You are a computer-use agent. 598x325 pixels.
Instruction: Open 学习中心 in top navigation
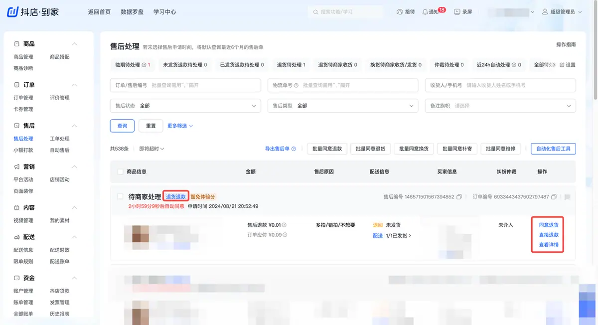[164, 11]
